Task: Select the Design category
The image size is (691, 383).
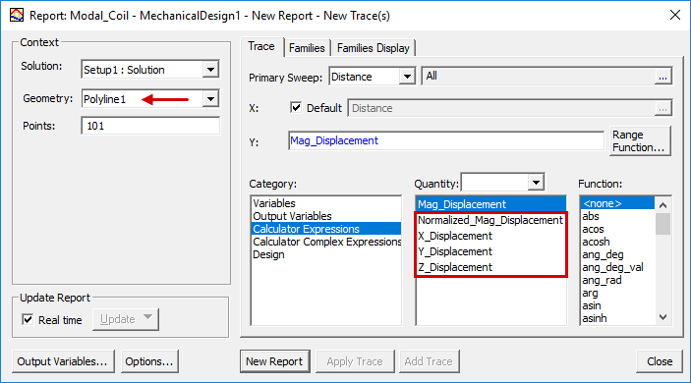Action: [268, 254]
